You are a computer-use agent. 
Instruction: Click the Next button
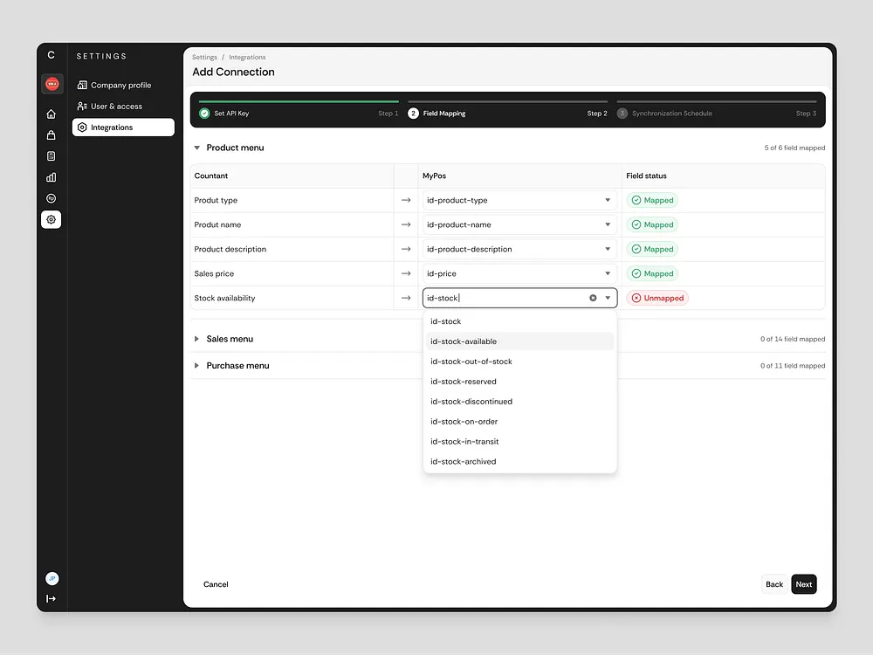803,584
